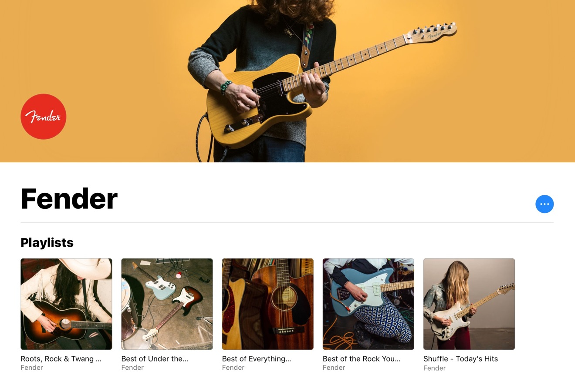Click the guitarist hero banner image
Screen dimensions: 575x375
click(x=287, y=81)
